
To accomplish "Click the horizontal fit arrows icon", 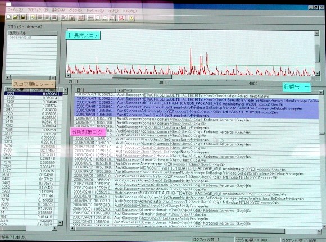I will click(x=90, y=18).
